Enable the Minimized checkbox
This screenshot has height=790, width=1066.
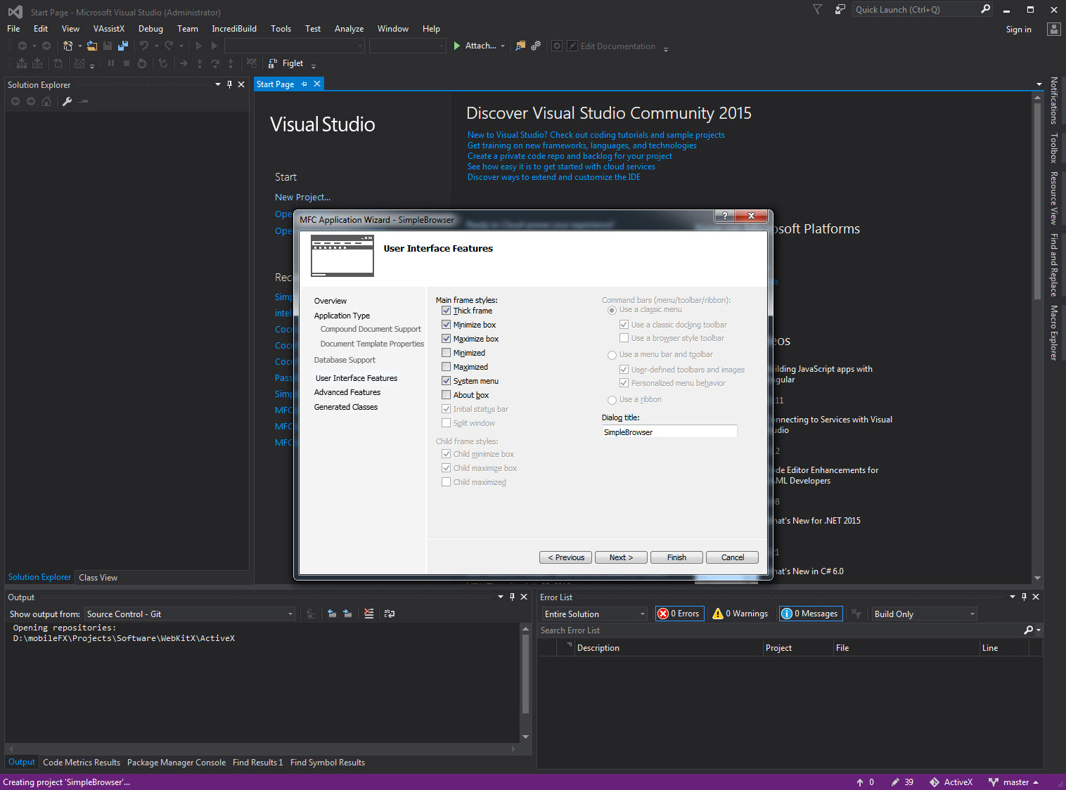coord(446,353)
